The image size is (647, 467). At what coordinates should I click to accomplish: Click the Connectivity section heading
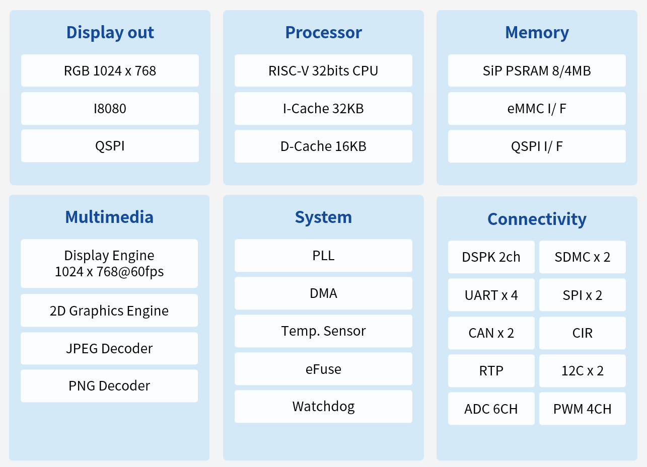pyautogui.click(x=537, y=219)
